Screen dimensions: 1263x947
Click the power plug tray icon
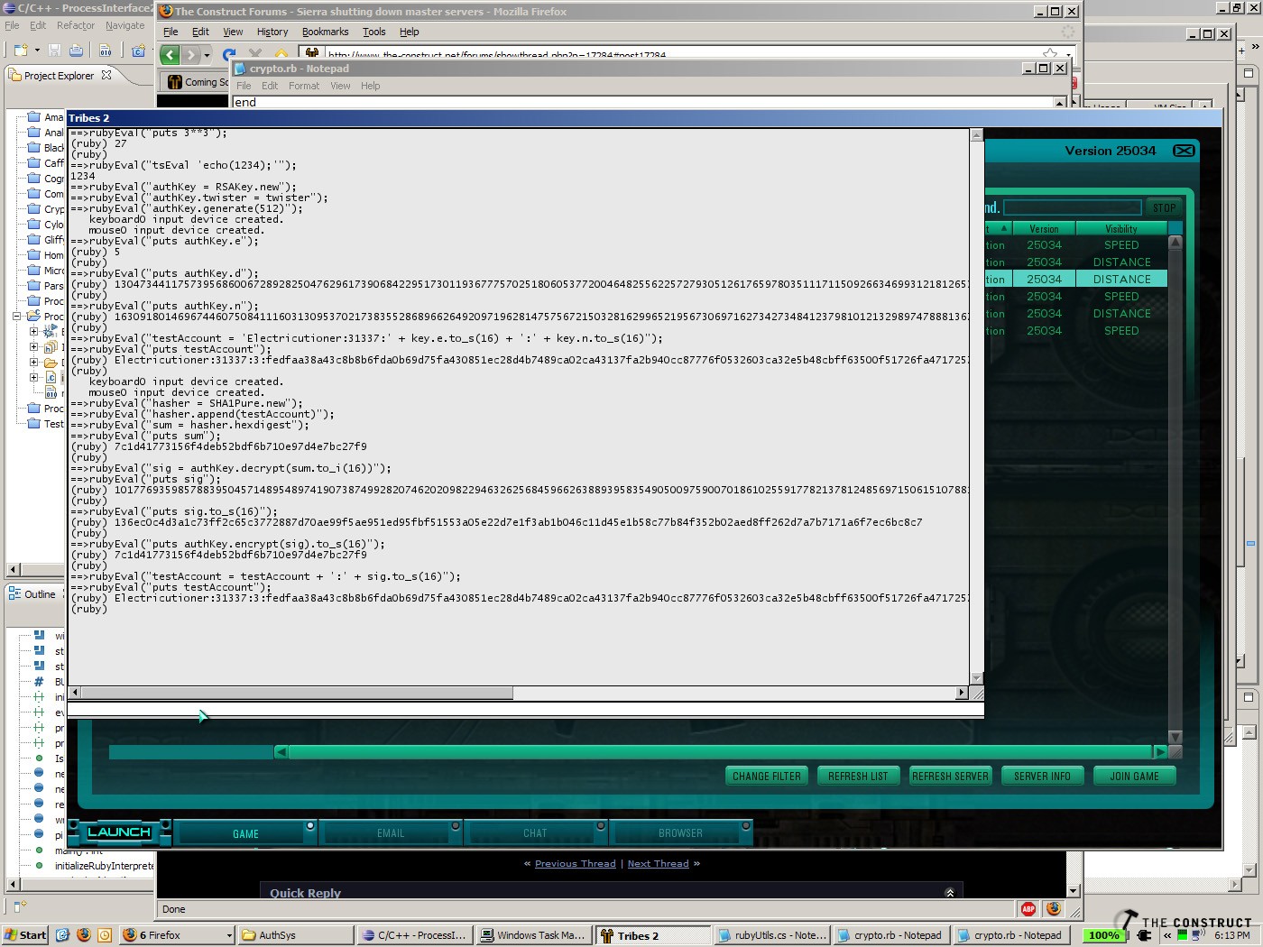[1145, 935]
